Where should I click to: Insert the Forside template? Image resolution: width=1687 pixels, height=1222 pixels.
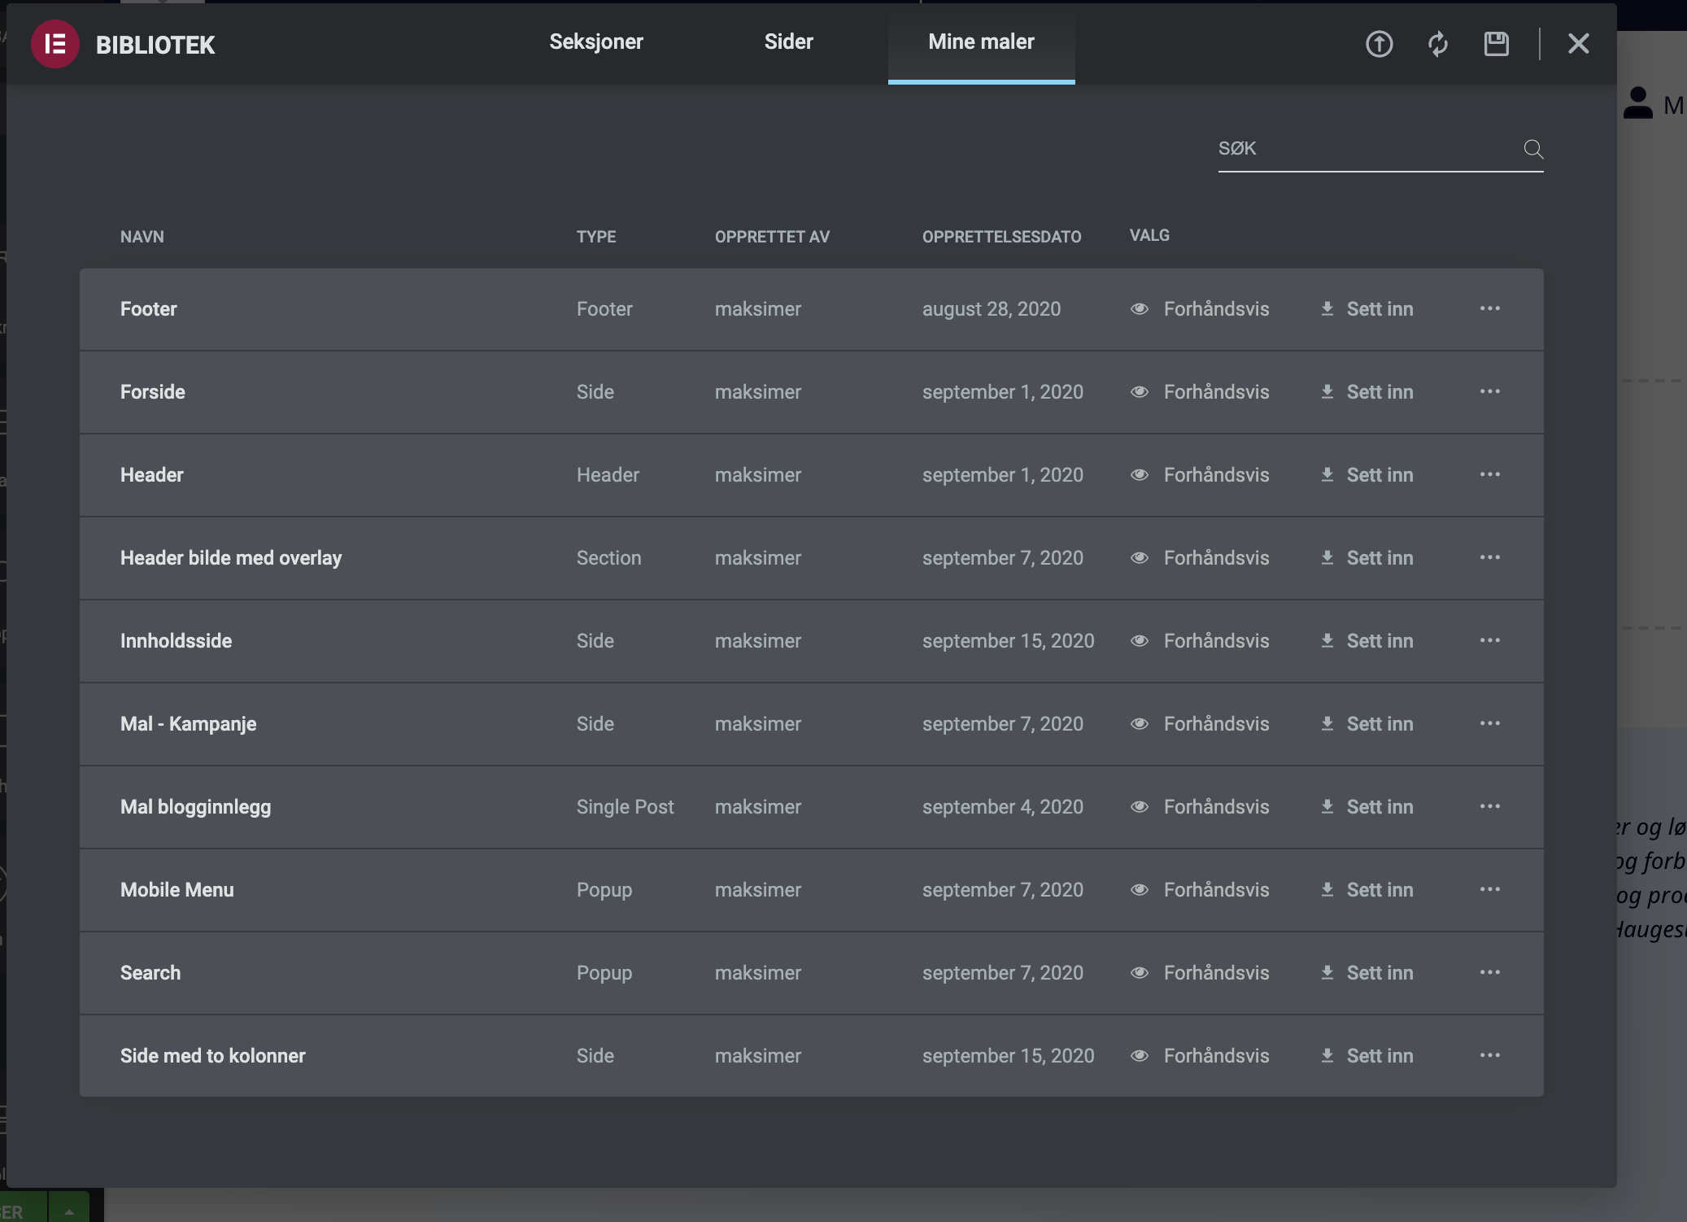1367,392
